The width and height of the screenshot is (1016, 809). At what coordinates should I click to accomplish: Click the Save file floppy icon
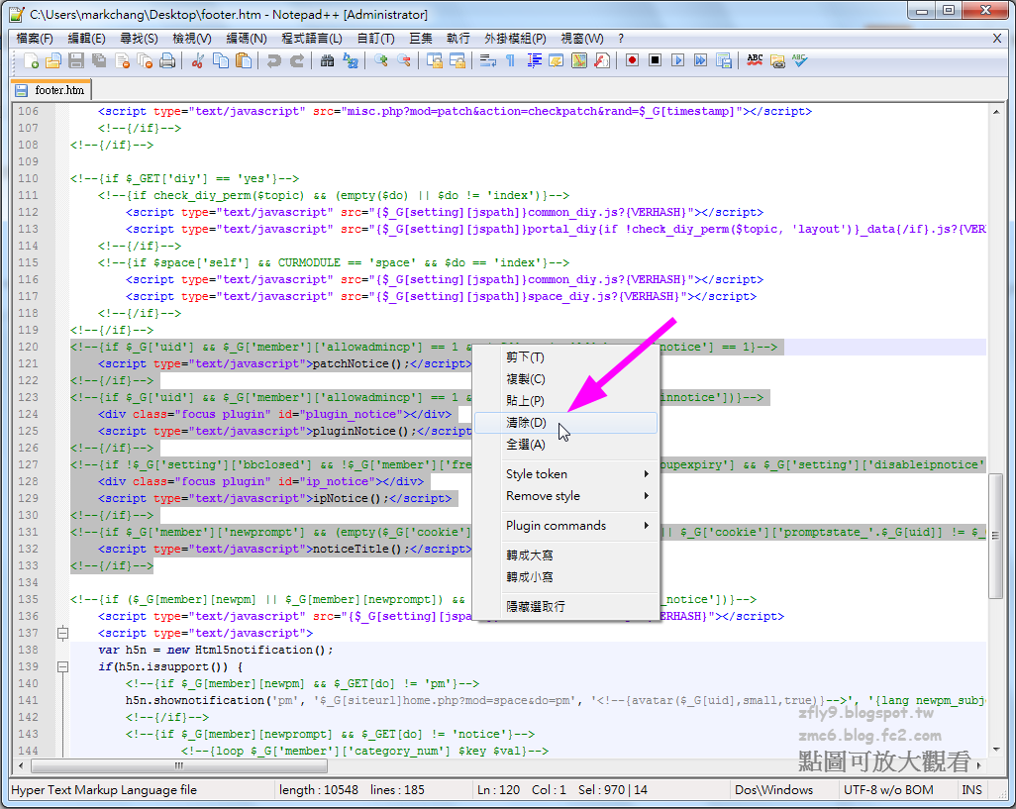(76, 60)
